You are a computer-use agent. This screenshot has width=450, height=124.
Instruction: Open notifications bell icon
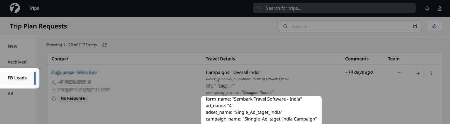[x=427, y=8]
